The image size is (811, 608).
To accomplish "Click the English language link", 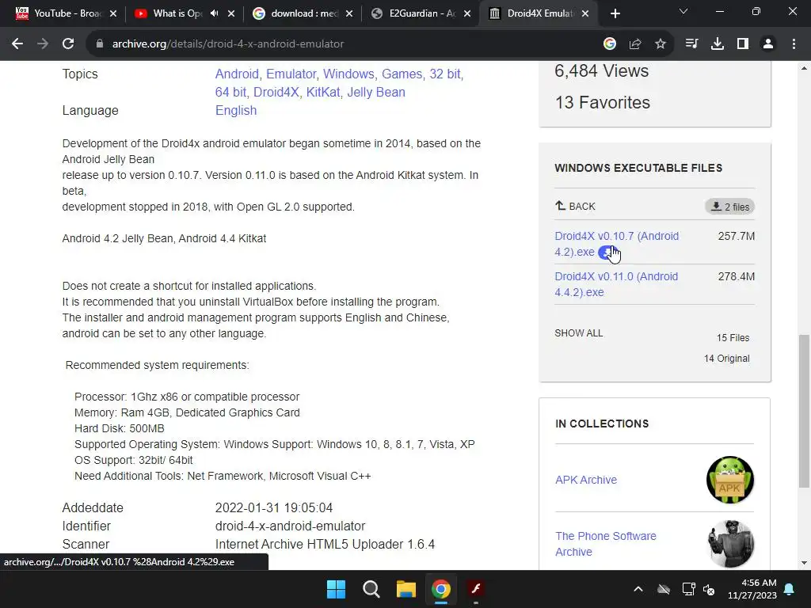I will [236, 111].
